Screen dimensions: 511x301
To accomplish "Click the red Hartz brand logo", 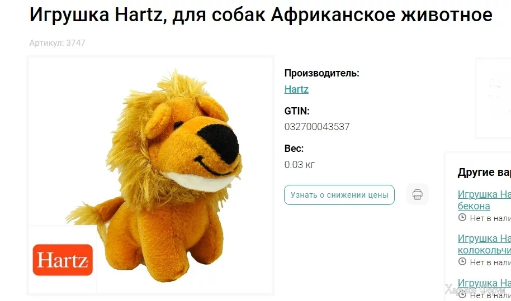I will click(x=63, y=260).
